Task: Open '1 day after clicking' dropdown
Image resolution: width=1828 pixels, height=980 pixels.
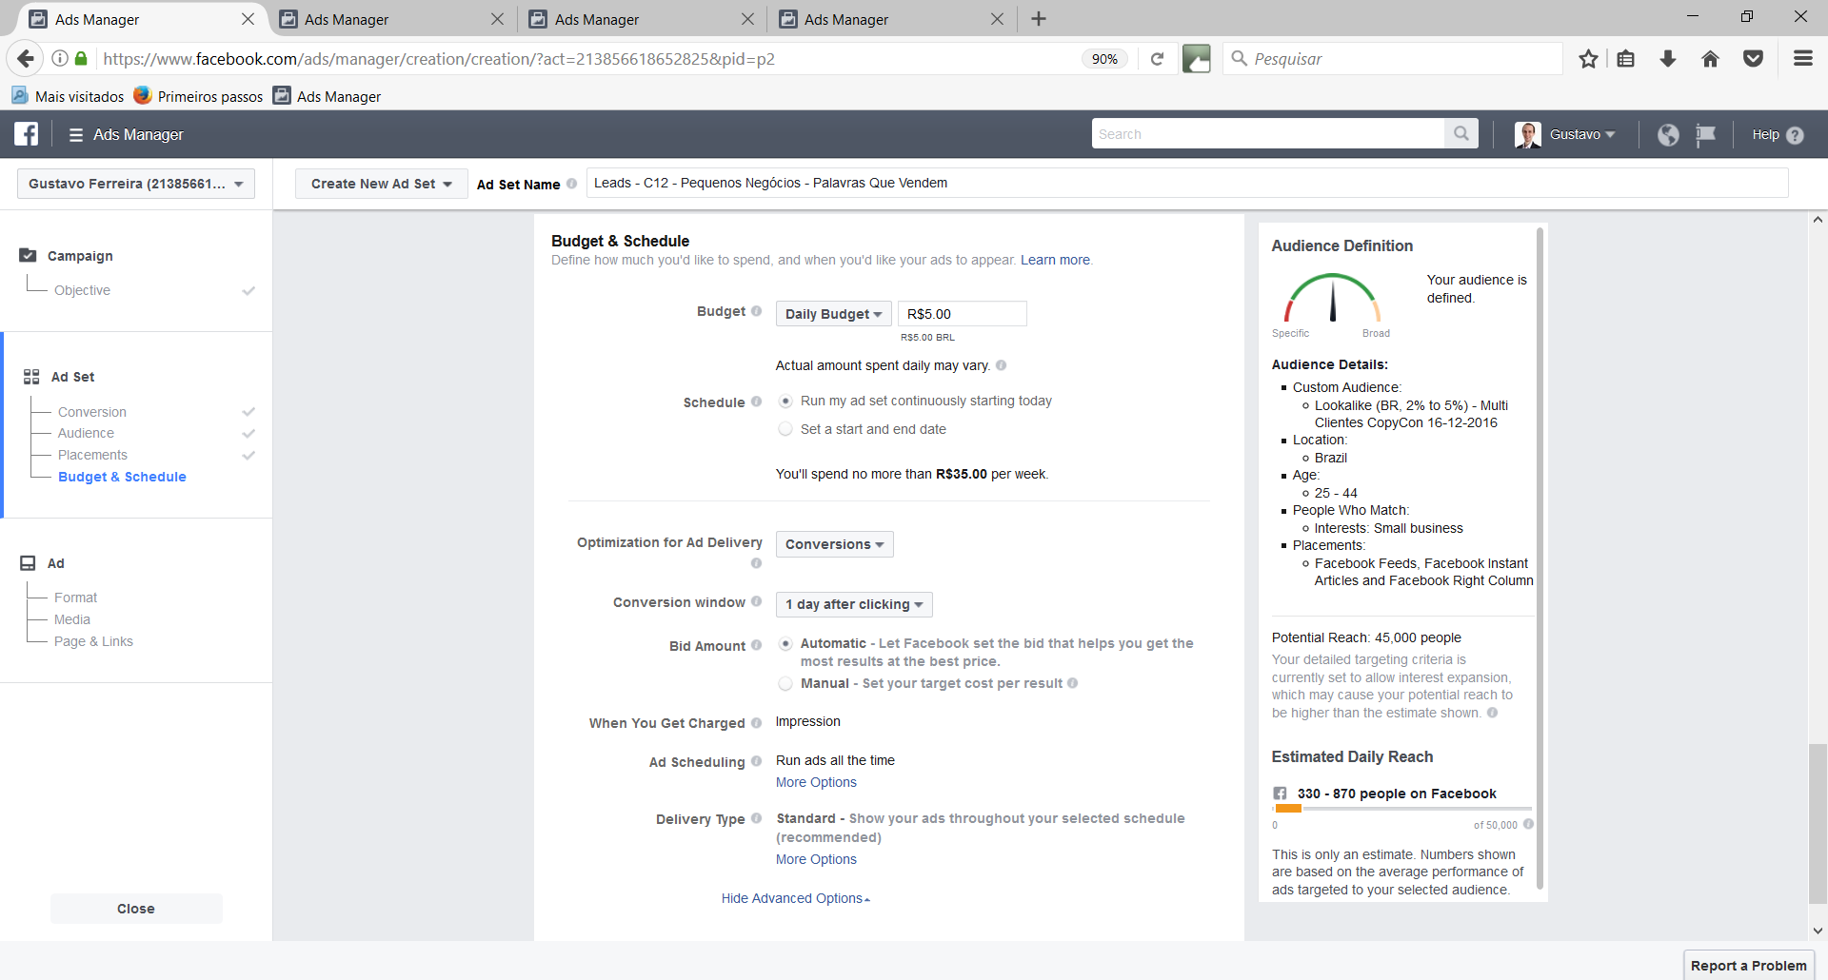Action: coord(853,604)
